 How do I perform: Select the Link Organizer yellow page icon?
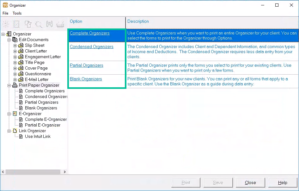[x=15, y=131]
